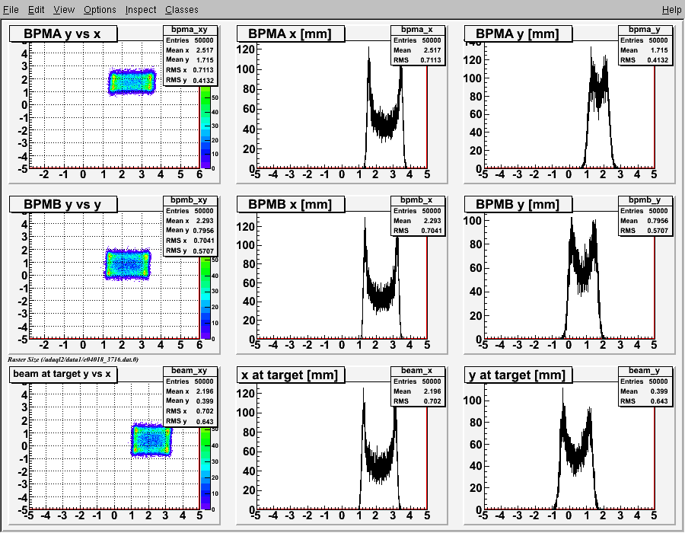Click the bpmb_xy statistics box
Screen dimensions: 685x533
[x=190, y=226]
